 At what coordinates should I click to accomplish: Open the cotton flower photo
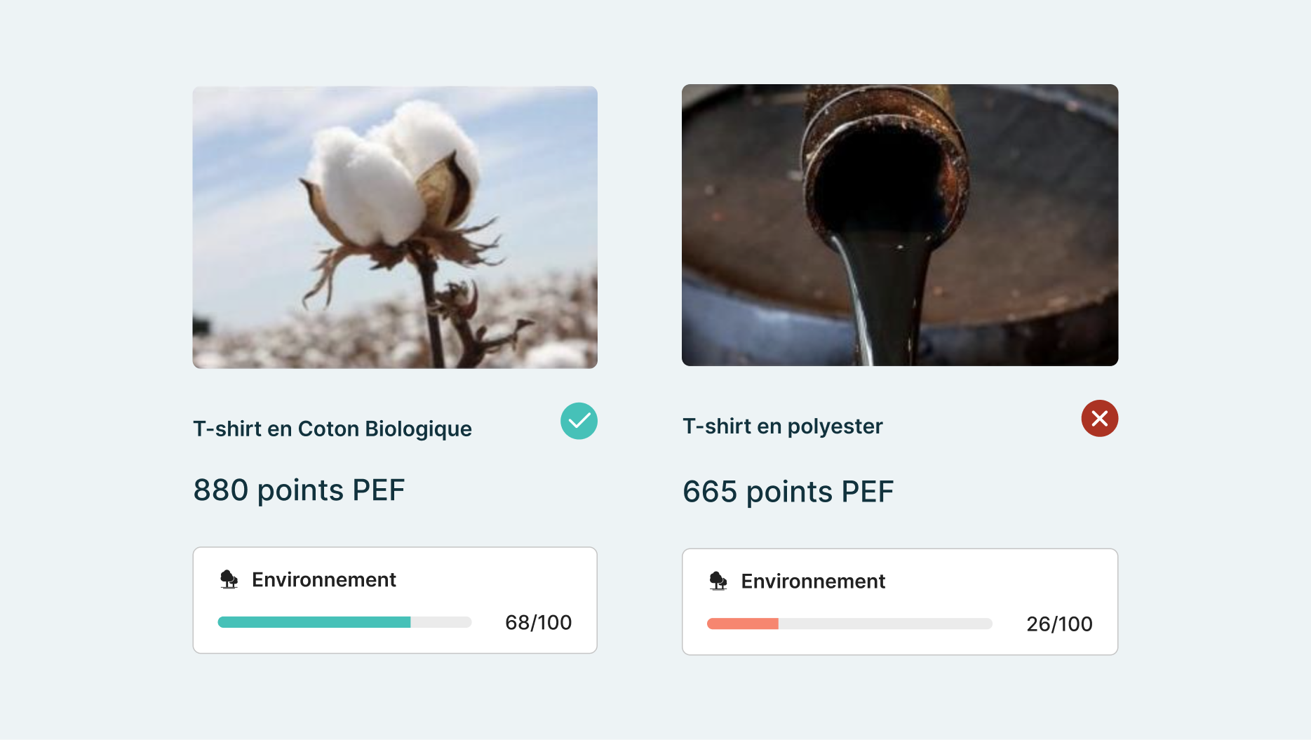pyautogui.click(x=395, y=227)
